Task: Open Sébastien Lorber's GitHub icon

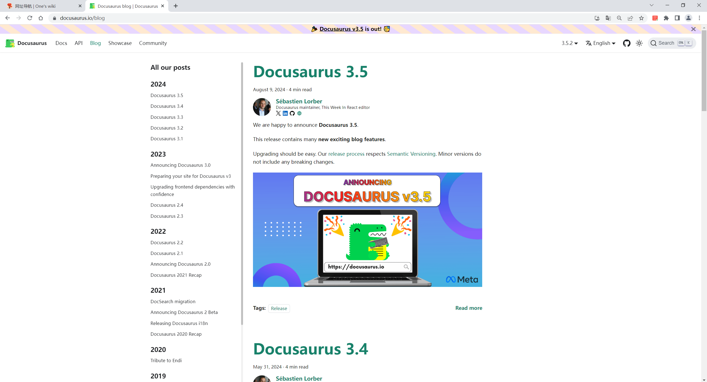Action: pyautogui.click(x=292, y=113)
